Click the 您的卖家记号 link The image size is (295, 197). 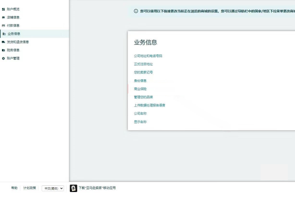coord(143,72)
